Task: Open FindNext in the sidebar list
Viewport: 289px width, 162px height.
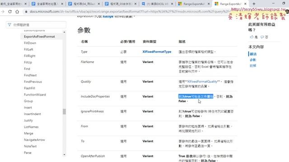Action: point(30,75)
